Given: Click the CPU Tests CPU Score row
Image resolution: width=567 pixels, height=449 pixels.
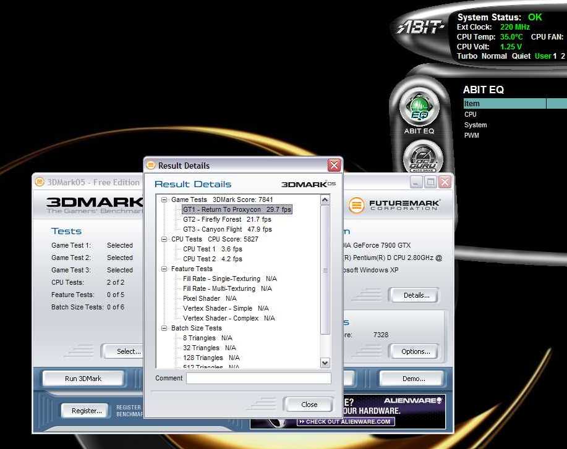Looking at the screenshot, I should coord(215,239).
